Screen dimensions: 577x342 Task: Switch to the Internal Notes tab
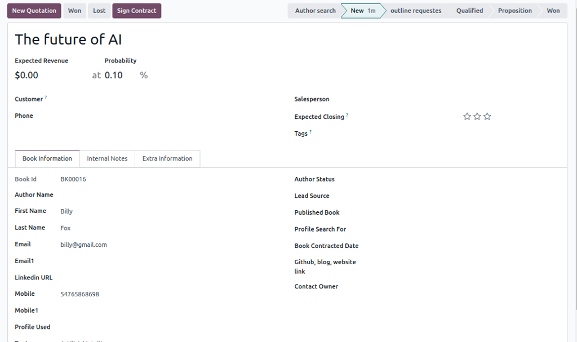click(x=107, y=159)
